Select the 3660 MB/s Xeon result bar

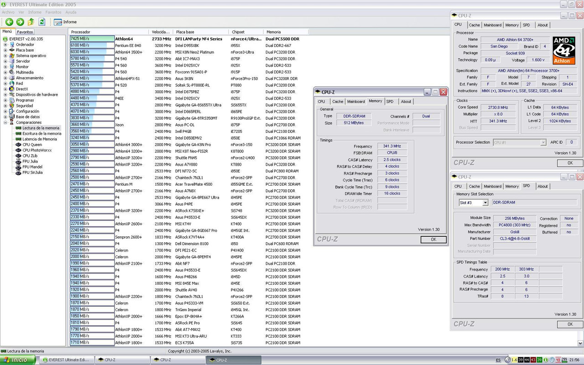92,125
